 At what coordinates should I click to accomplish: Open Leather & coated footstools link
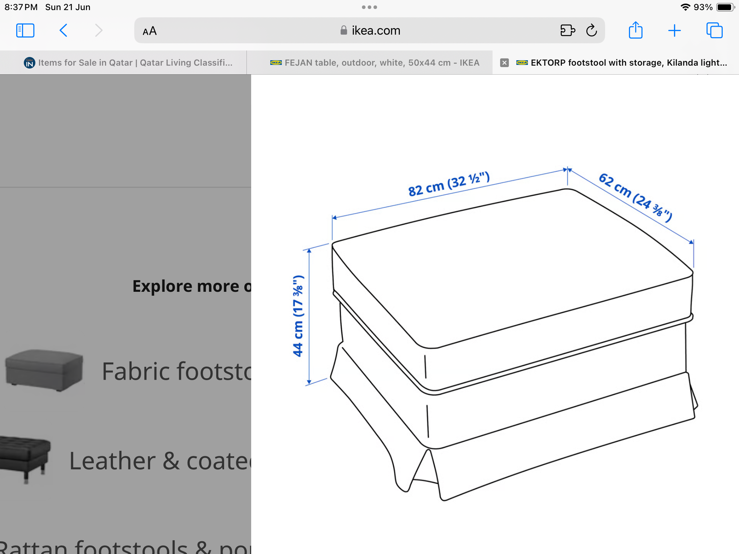160,461
